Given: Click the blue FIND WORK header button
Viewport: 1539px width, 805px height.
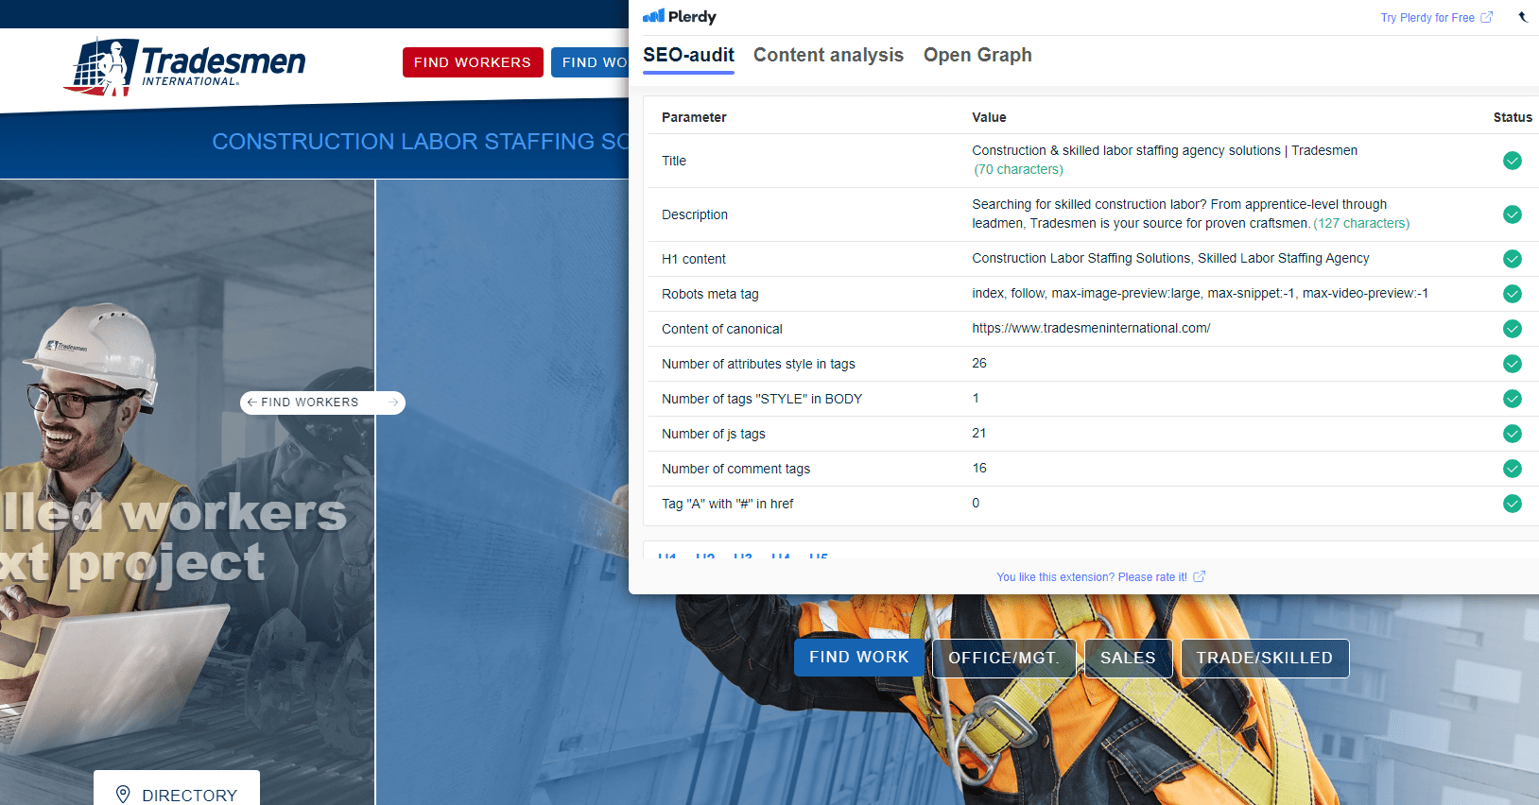Looking at the screenshot, I should pyautogui.click(x=591, y=62).
